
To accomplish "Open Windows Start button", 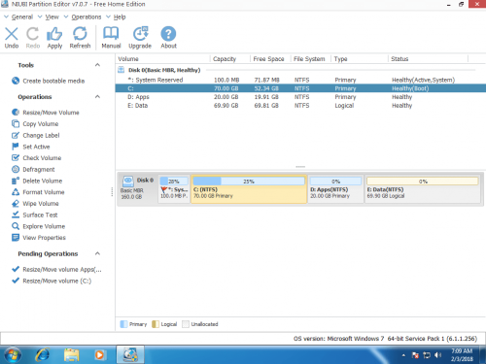I will [x=13, y=355].
